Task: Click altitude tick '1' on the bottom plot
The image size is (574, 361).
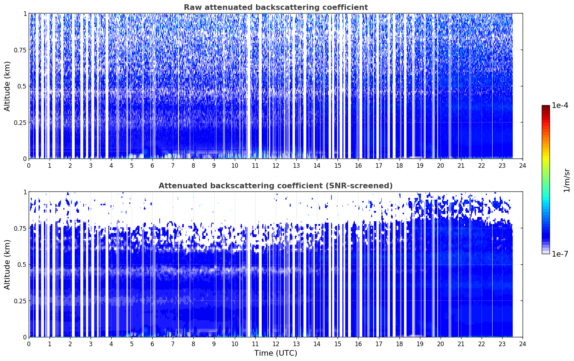Action: point(25,192)
